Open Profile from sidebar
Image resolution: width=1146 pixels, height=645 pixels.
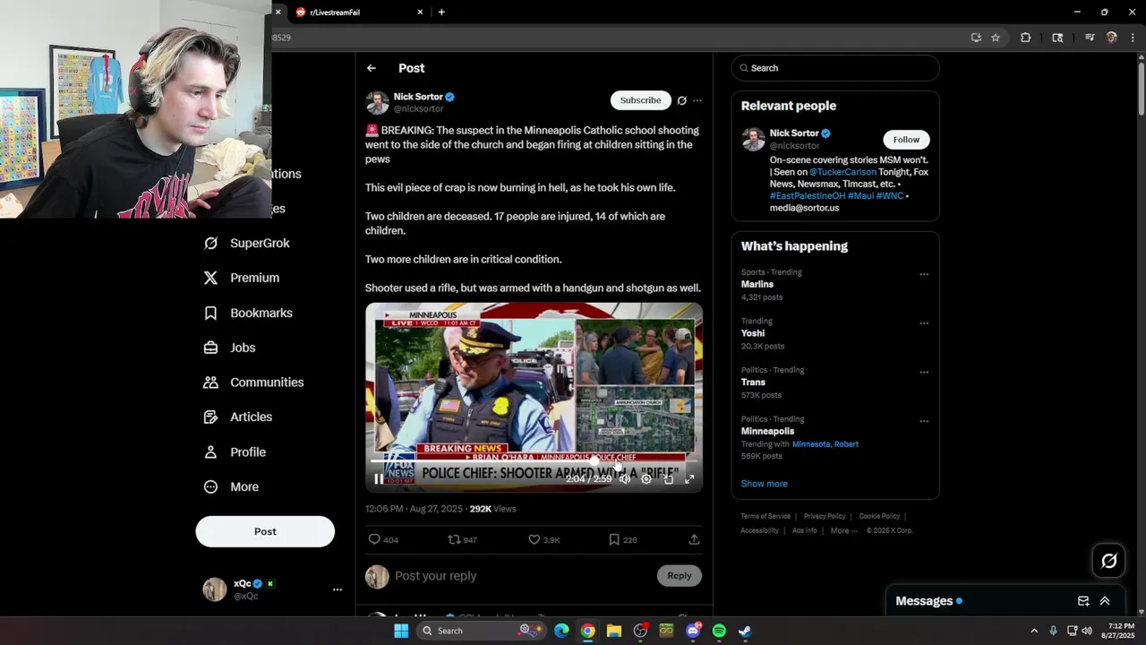[235, 452]
